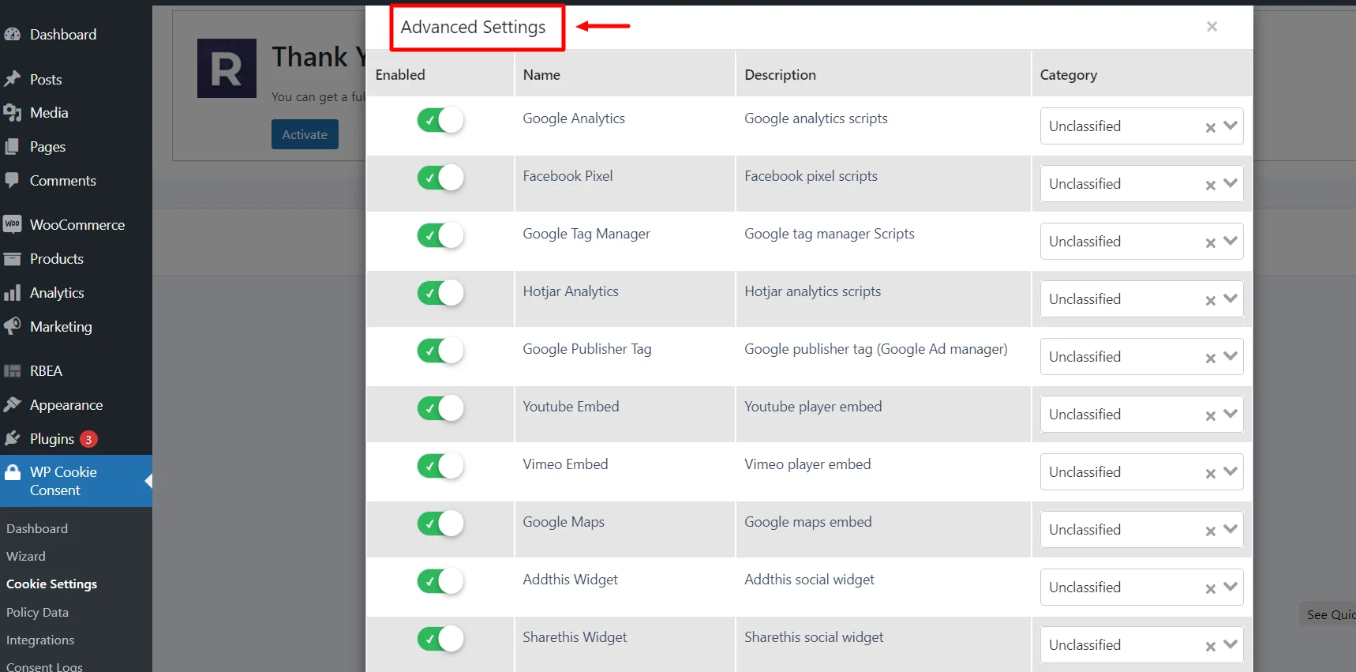
Task: Click the Products box icon
Action: [12, 259]
